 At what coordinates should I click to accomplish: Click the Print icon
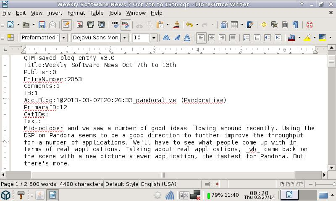coord(91,25)
